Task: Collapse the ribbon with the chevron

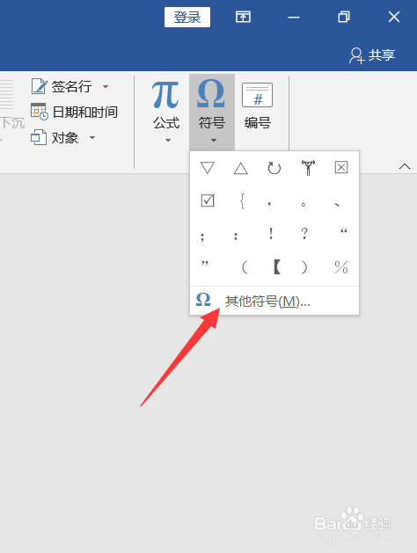Action: pyautogui.click(x=405, y=166)
